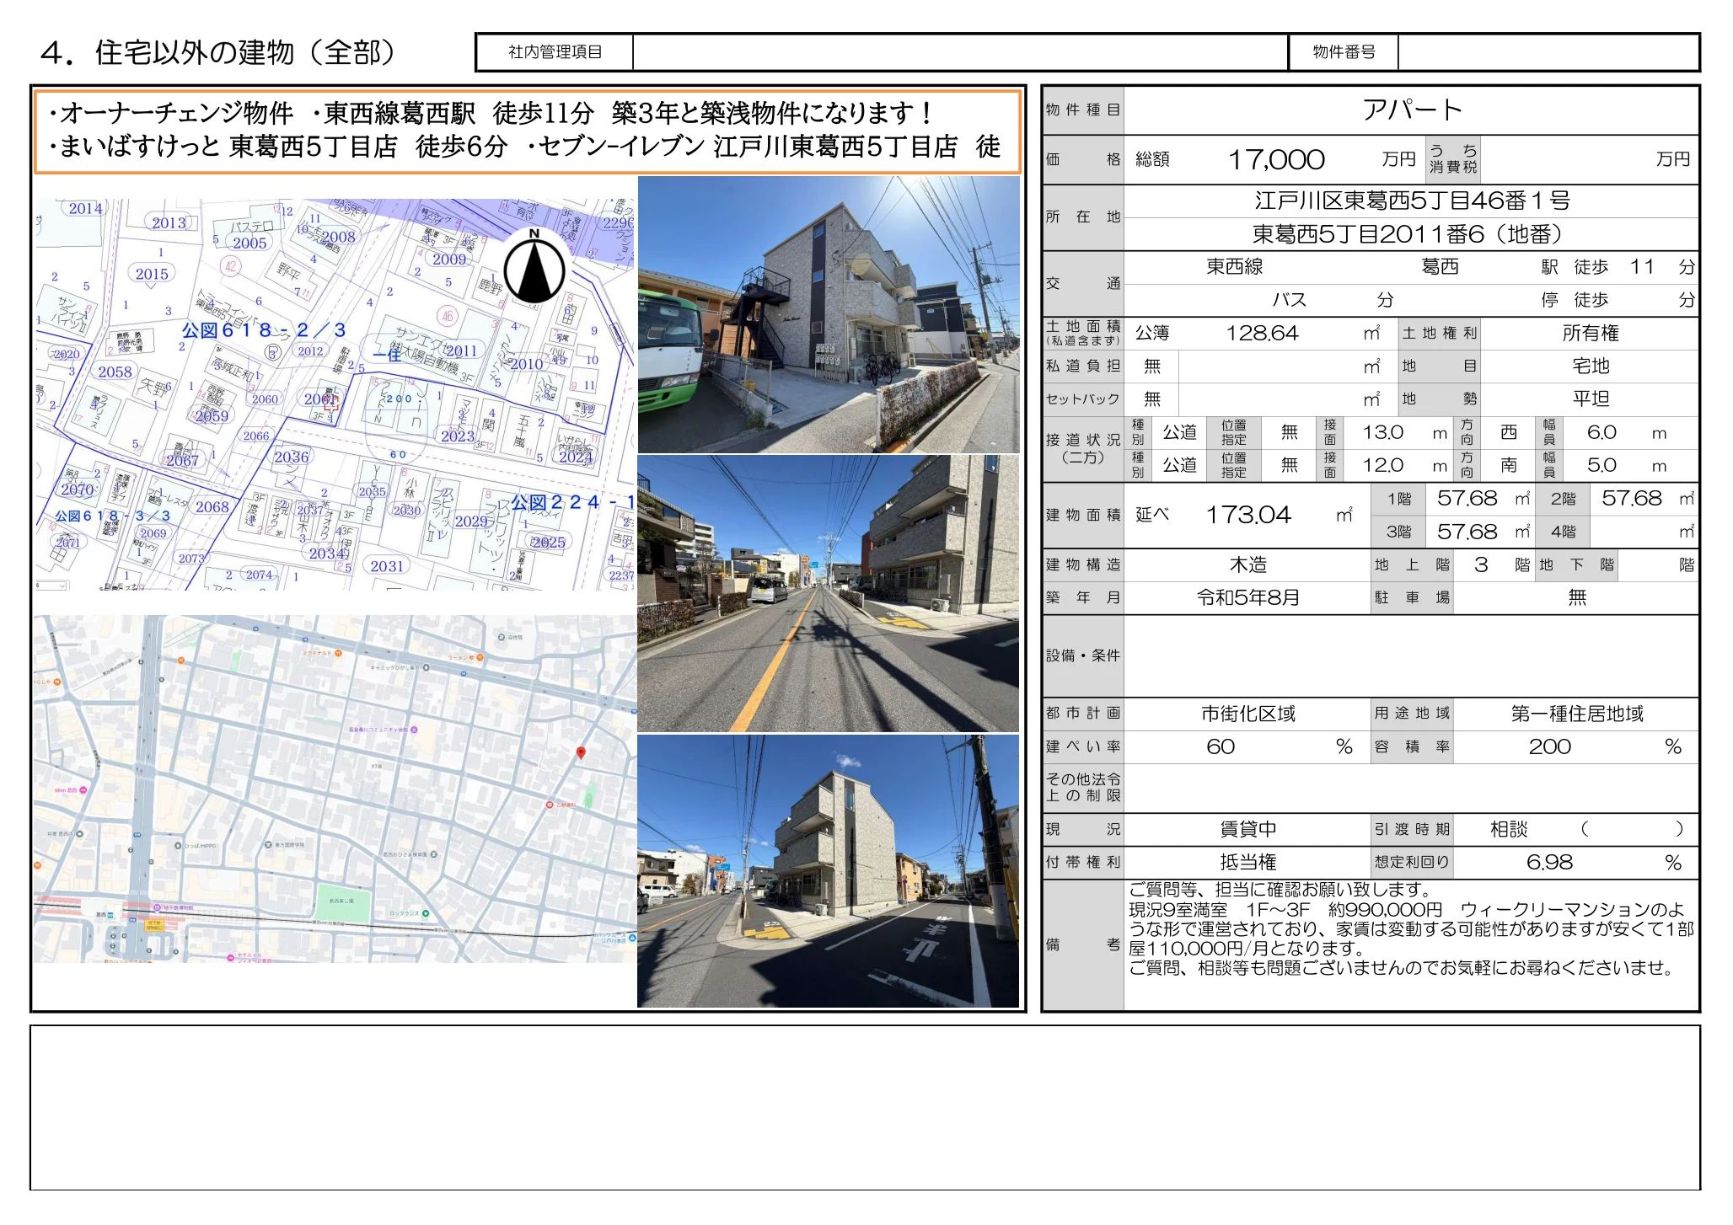
Task: Click the blank 社内管理項目 field
Action: [x=961, y=52]
